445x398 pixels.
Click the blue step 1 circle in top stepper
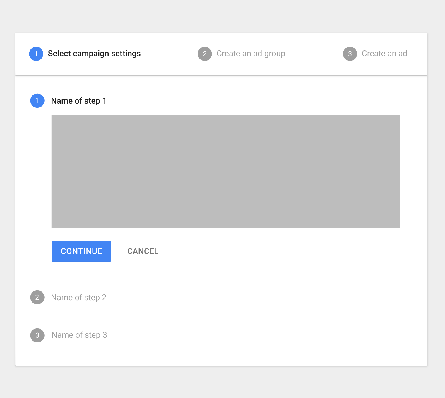tap(36, 54)
